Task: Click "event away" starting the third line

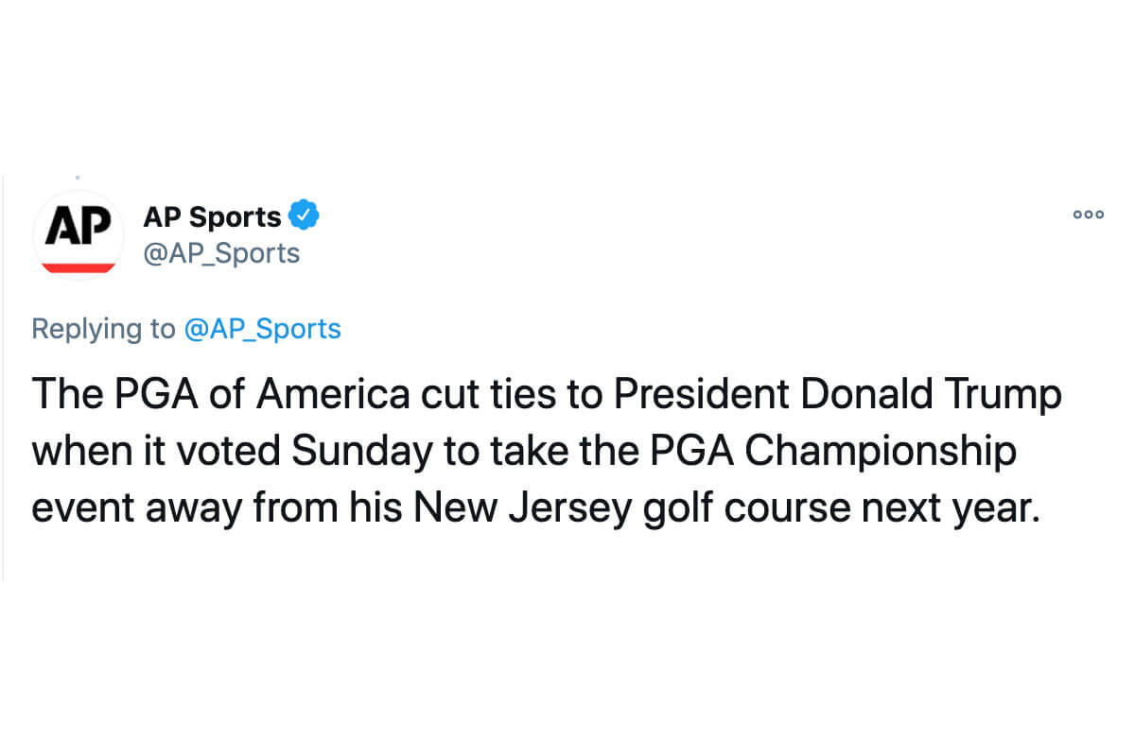Action: click(x=134, y=508)
